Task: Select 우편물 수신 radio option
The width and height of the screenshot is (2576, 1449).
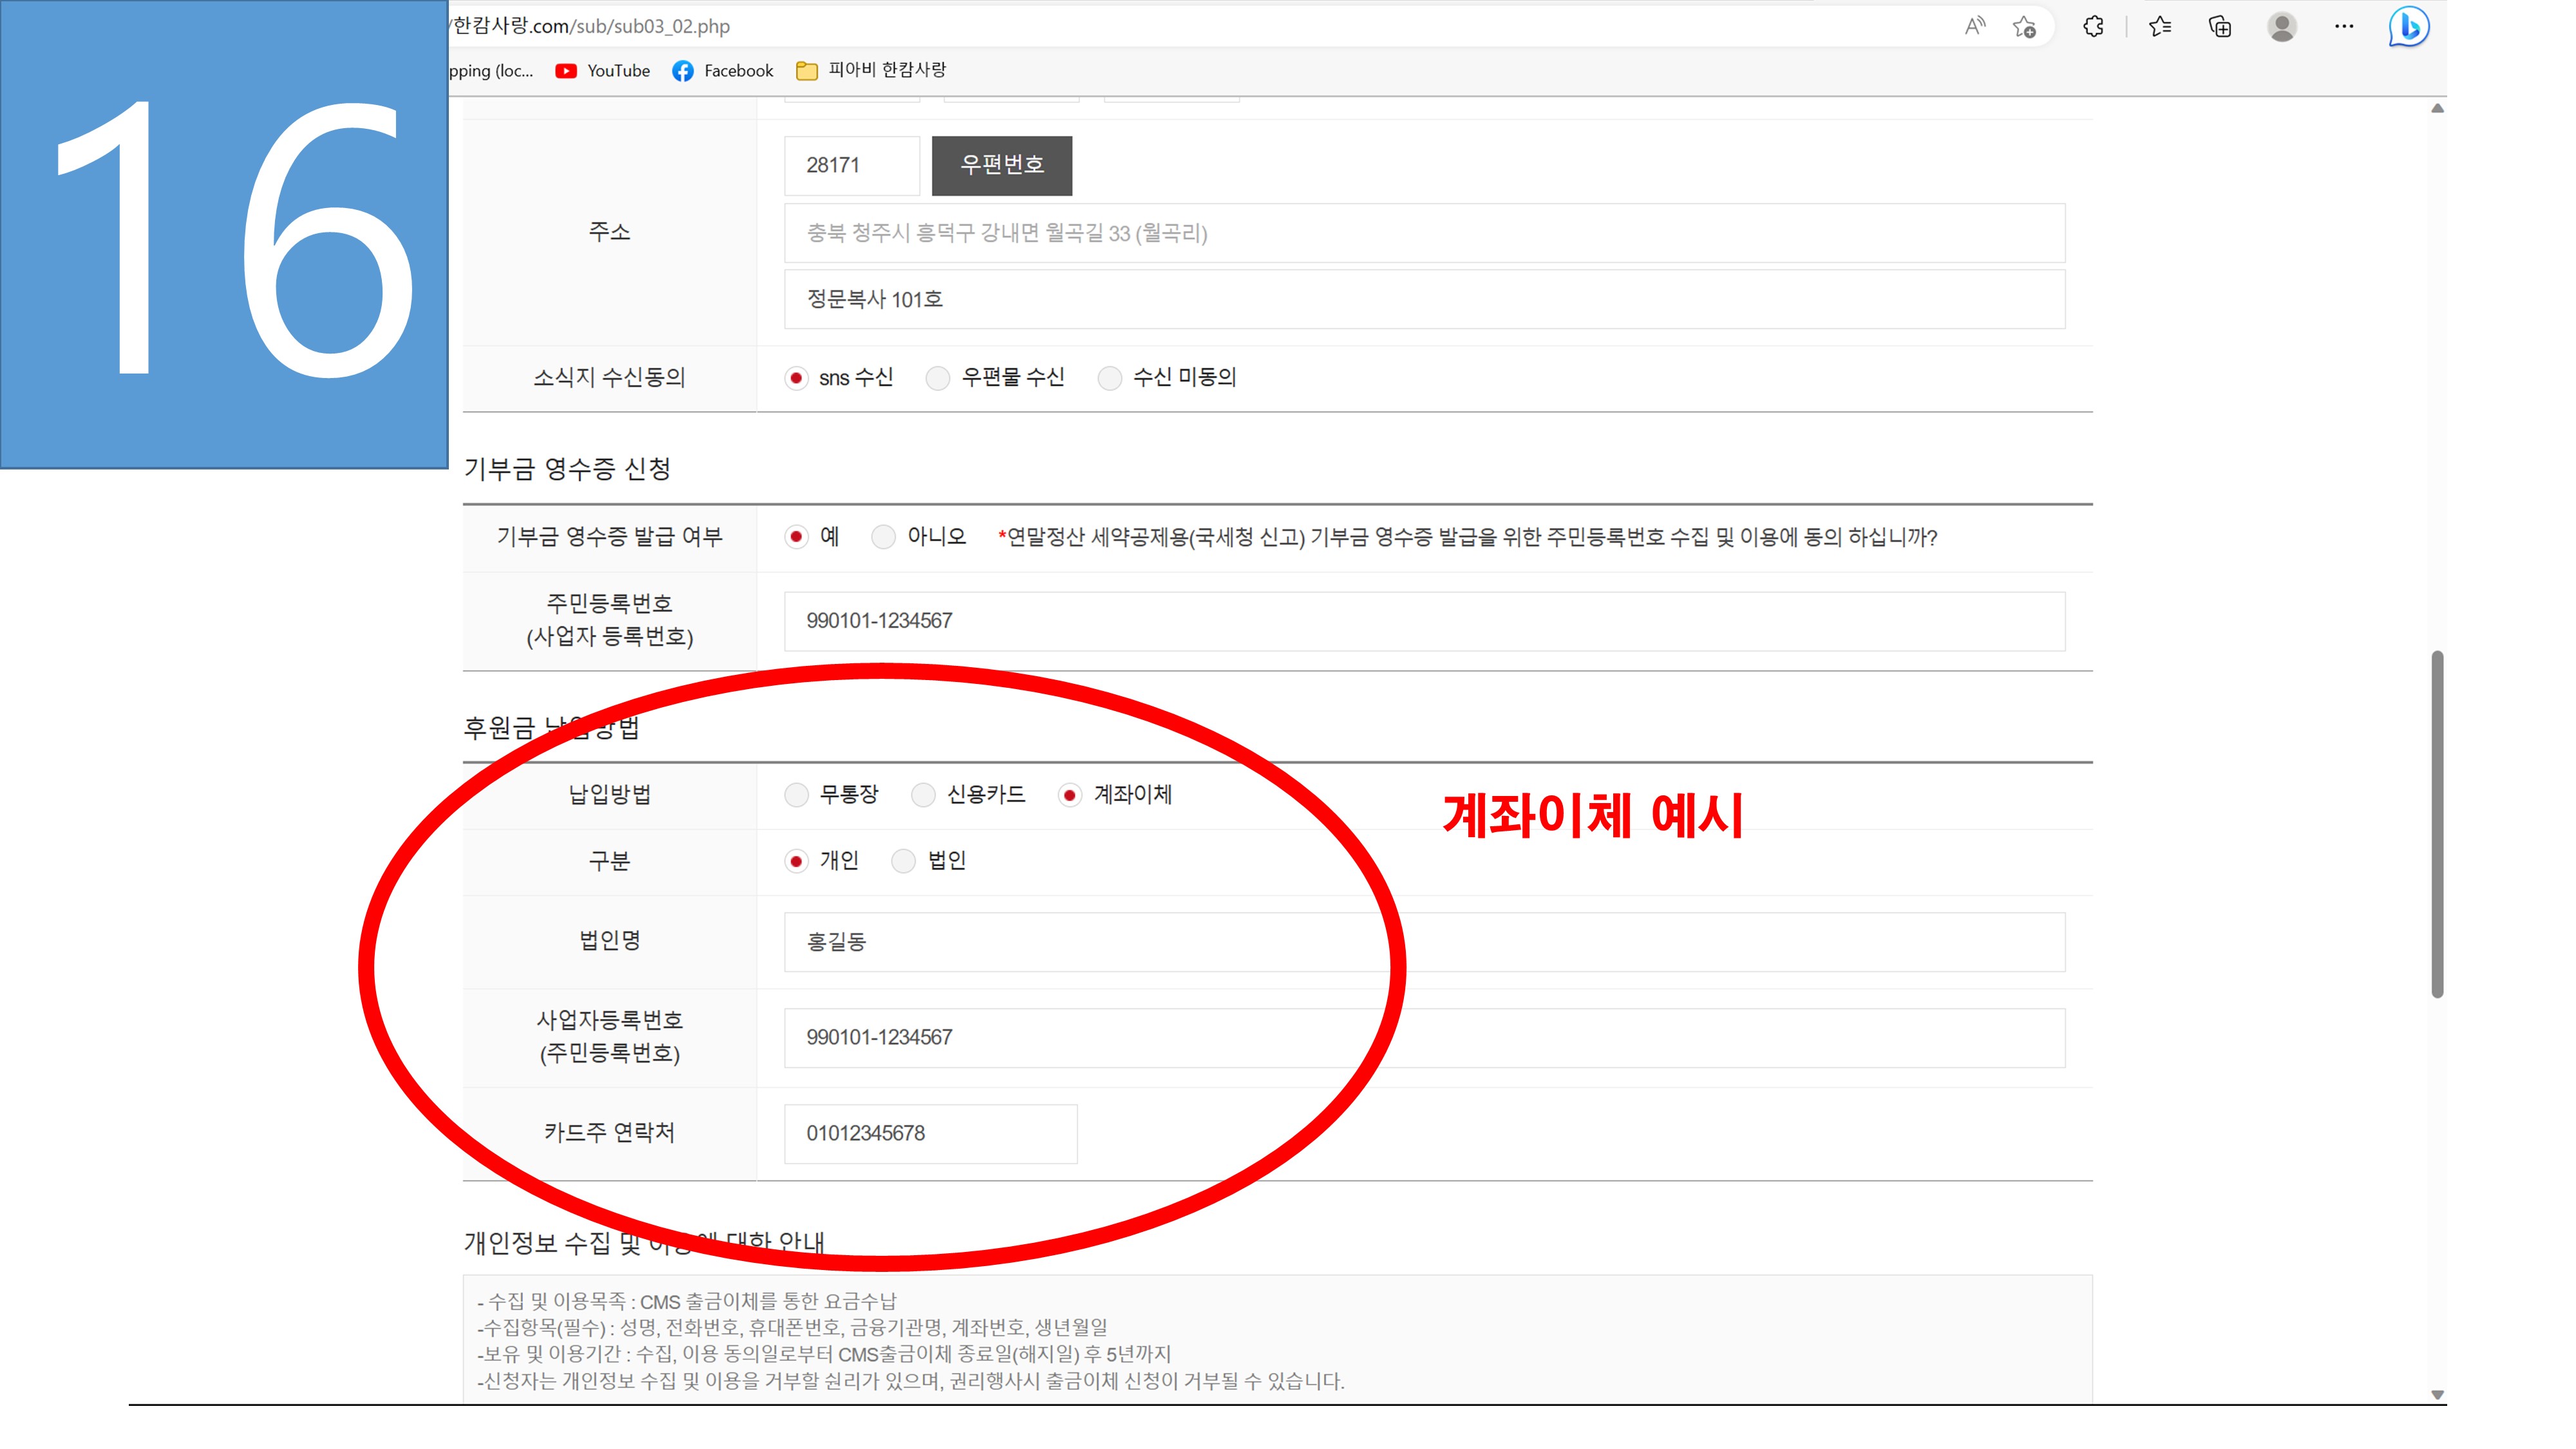Action: (937, 378)
